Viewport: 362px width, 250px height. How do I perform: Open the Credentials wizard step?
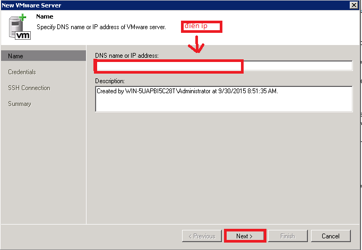click(22, 72)
